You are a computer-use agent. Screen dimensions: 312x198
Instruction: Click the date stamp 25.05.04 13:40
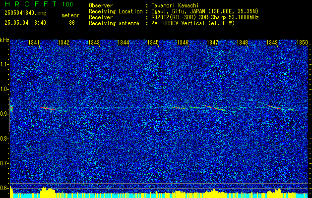point(25,23)
